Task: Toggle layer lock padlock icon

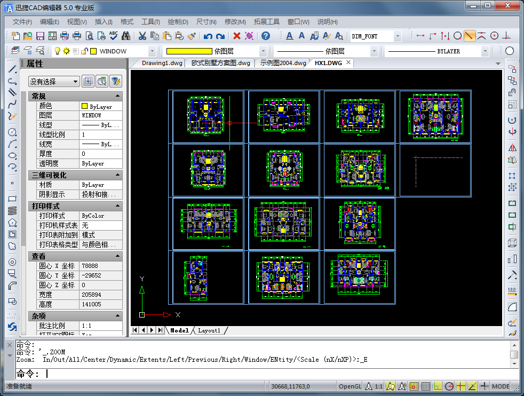Action: point(84,51)
